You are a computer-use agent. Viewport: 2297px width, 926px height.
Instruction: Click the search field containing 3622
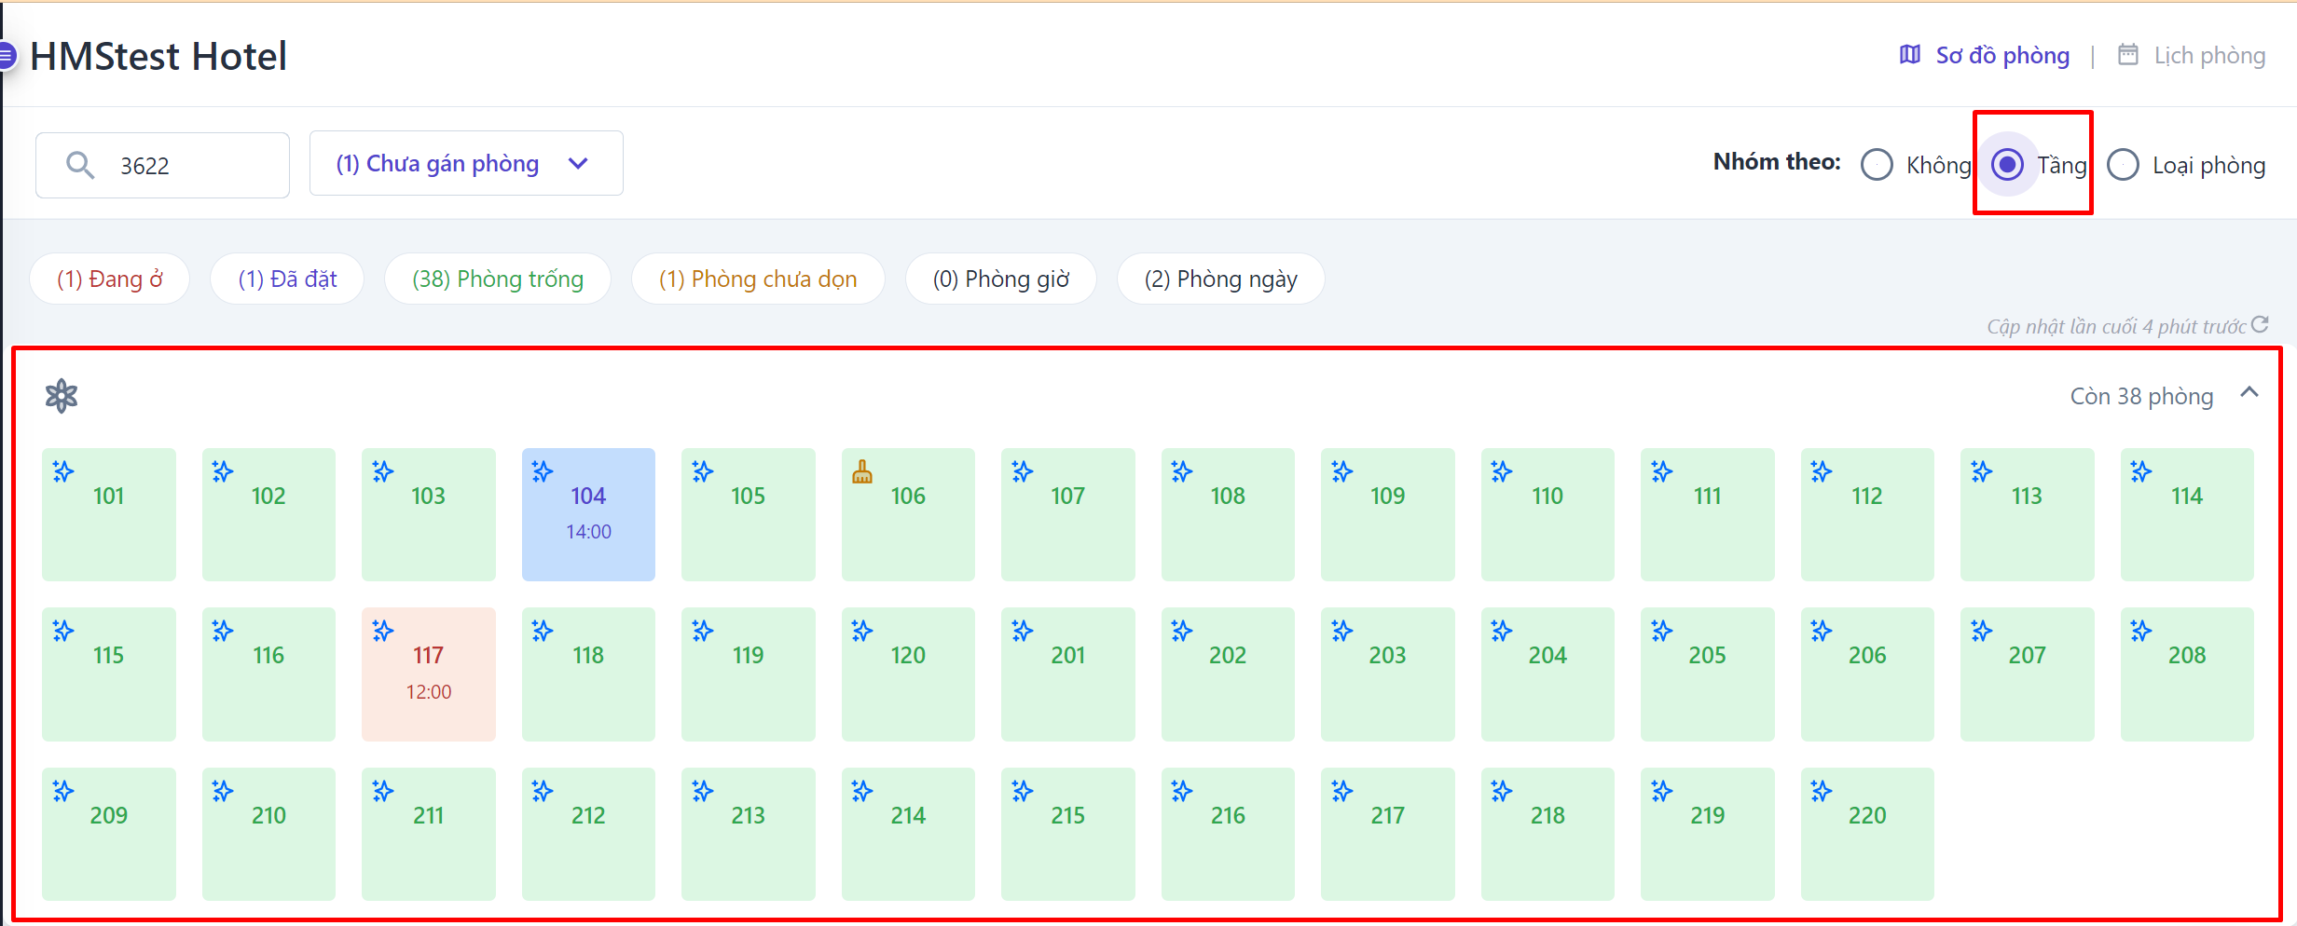pos(186,165)
